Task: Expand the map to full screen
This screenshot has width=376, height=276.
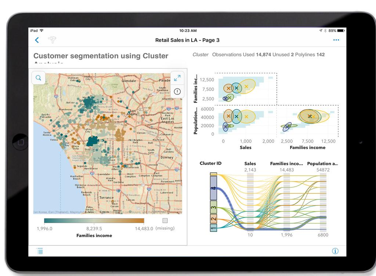Action: point(177,78)
